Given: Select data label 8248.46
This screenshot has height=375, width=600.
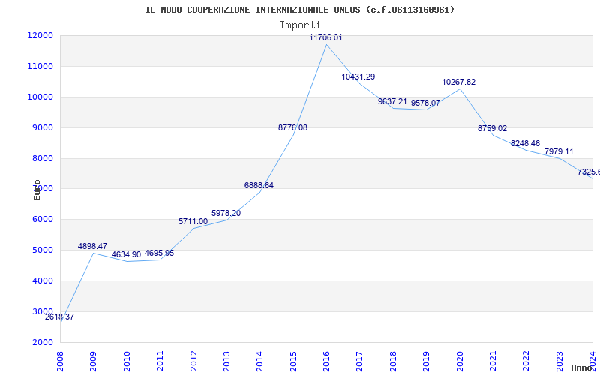Looking at the screenshot, I should (x=526, y=143).
